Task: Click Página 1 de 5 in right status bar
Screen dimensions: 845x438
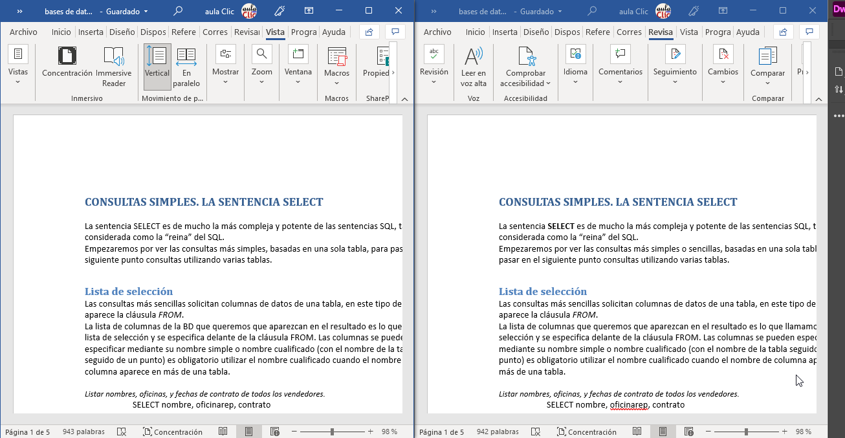Action: click(x=441, y=432)
